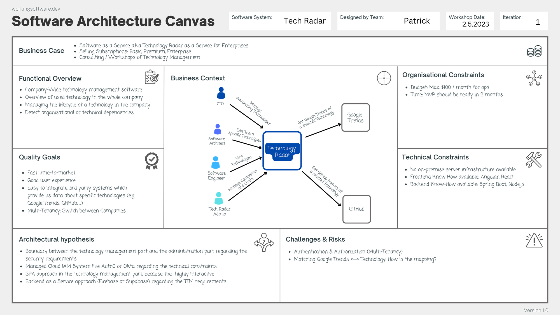Click the Technology Radar central box
560x315 pixels.
tap(282, 151)
